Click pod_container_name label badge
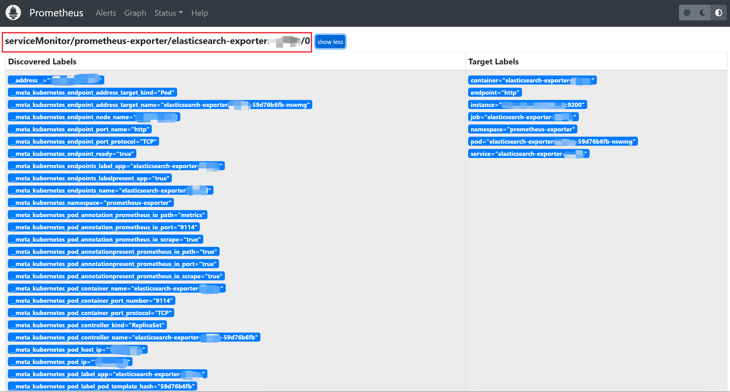 (x=117, y=288)
